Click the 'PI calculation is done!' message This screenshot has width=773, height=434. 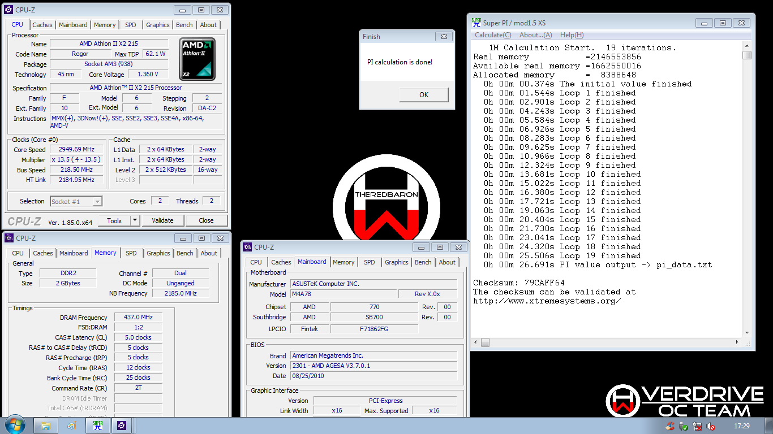(400, 62)
